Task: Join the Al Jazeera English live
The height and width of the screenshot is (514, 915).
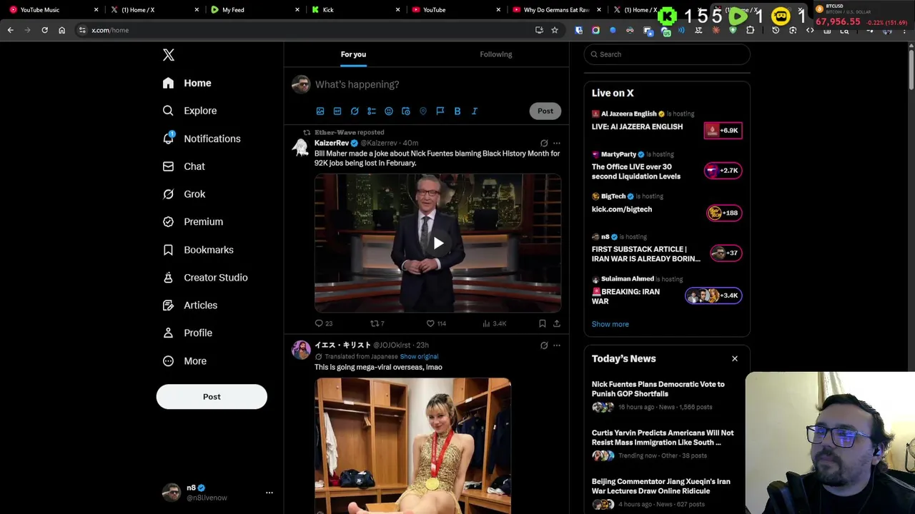Action: click(x=667, y=123)
